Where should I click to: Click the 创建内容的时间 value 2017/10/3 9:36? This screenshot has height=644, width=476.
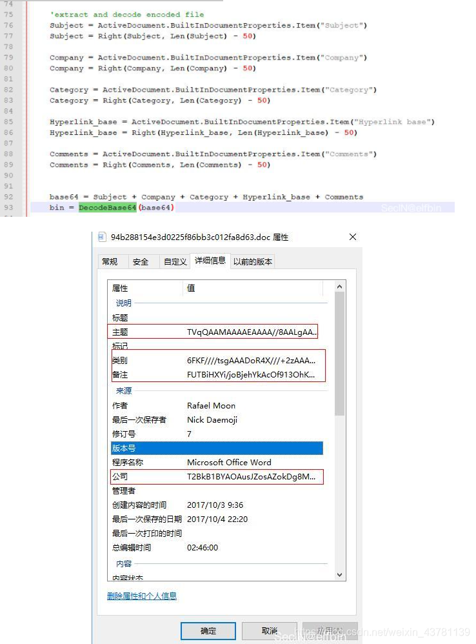click(x=215, y=505)
